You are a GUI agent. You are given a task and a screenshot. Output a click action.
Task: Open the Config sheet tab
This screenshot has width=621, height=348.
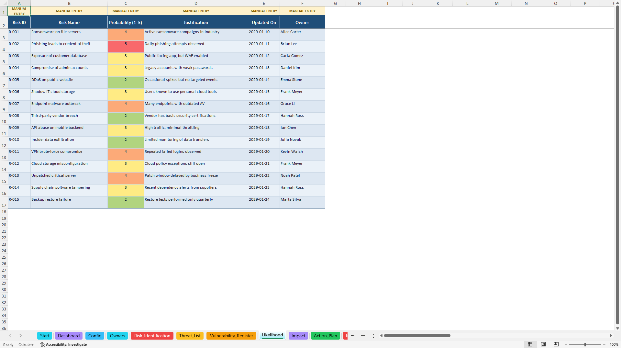95,336
